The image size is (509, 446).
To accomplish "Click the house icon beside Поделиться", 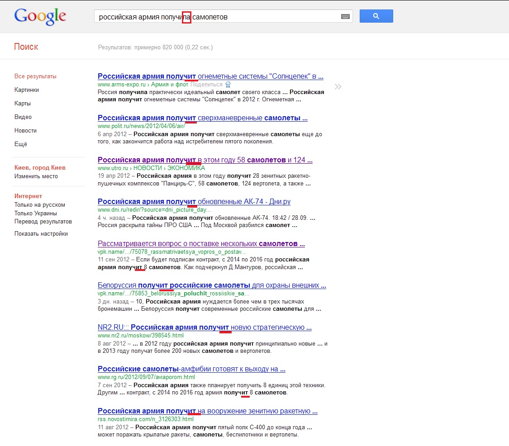I will 228,84.
